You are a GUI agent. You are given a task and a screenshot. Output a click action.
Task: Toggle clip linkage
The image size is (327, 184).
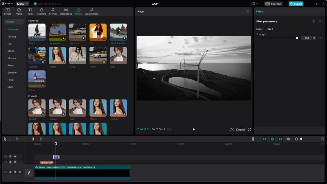[280, 139]
